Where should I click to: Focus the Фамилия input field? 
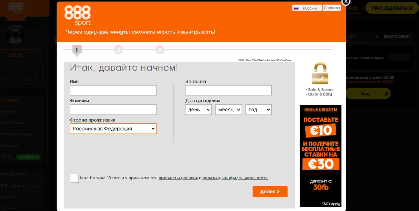113,110
